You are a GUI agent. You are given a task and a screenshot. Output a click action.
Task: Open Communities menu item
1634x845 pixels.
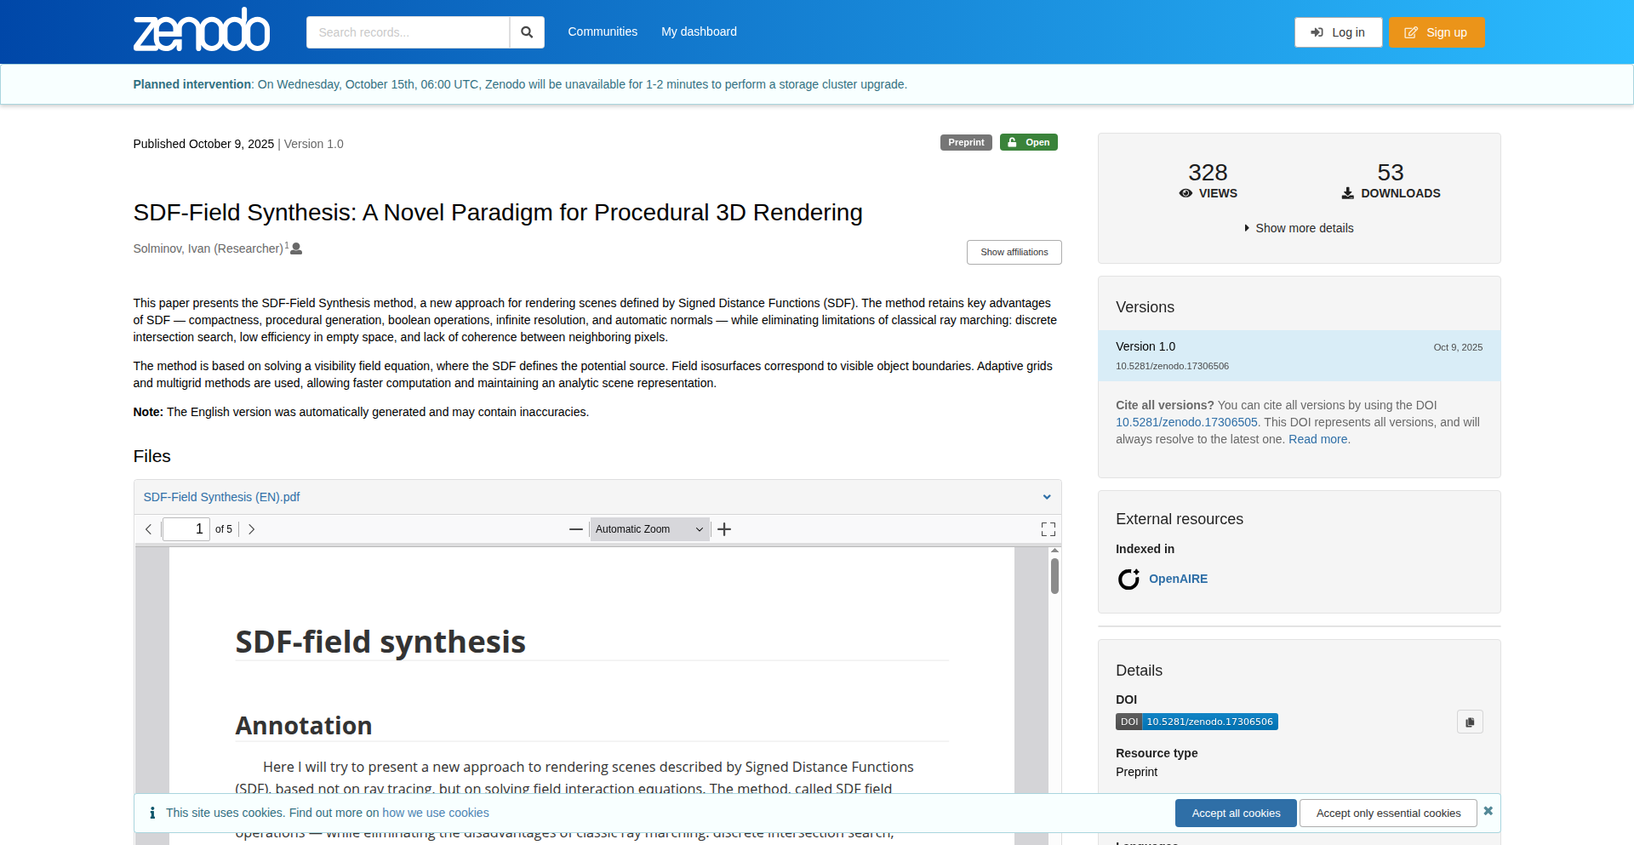(x=603, y=31)
